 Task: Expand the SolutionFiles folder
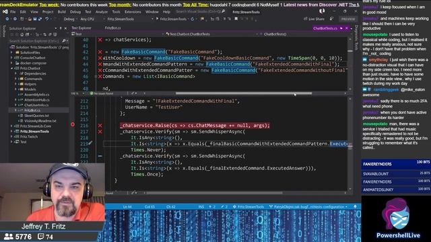(11, 52)
